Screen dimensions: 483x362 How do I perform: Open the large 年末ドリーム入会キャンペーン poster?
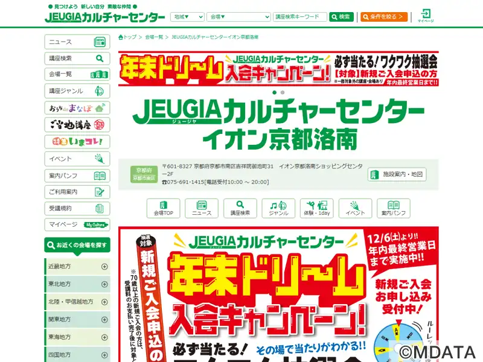pos(278,294)
